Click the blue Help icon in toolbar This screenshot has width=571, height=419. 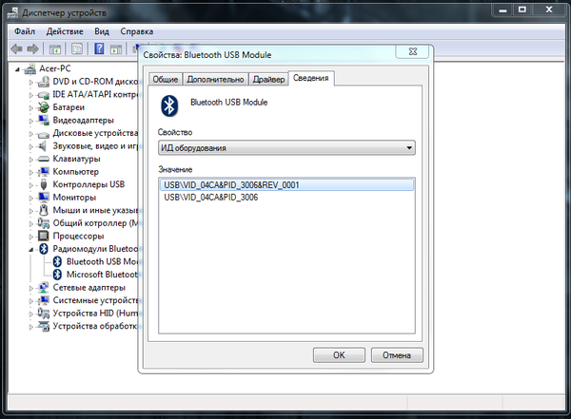[99, 48]
